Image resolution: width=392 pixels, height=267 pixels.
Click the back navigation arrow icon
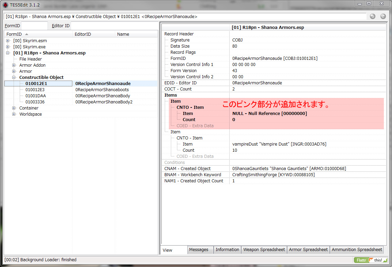[373, 16]
